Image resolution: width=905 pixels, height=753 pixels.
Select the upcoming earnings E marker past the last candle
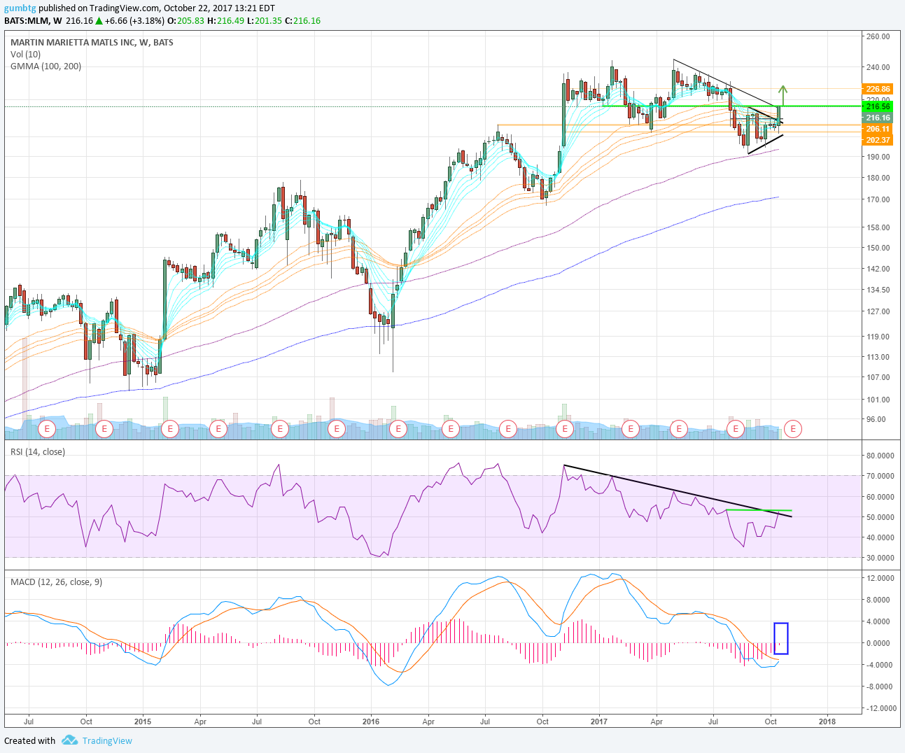(793, 428)
